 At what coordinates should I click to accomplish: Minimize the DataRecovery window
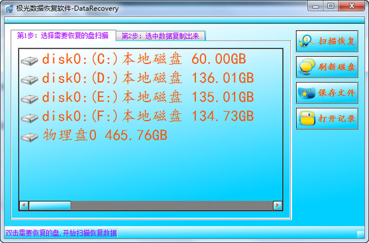tap(315, 6)
